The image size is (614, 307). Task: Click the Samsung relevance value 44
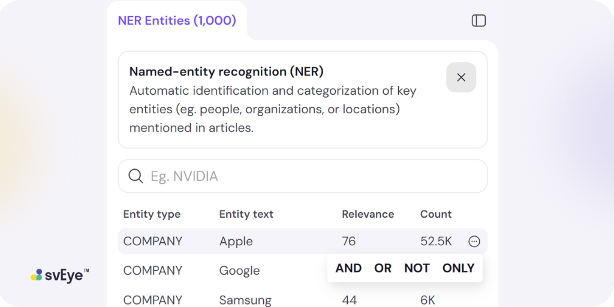point(350,300)
